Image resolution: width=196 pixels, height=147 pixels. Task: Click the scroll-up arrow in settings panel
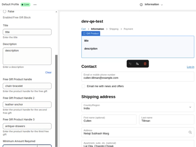coord(56,12)
